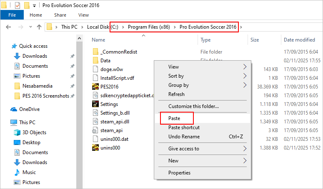Select Desktop icon under This PC
Viewport: 323px width, 189px height.
pos(17,142)
